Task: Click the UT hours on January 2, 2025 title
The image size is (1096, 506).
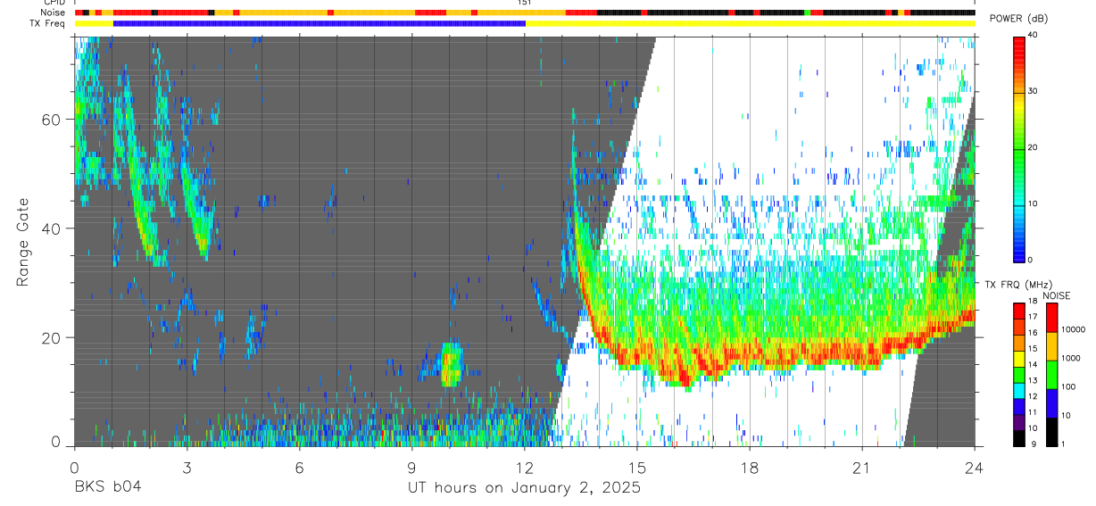Action: click(x=524, y=488)
